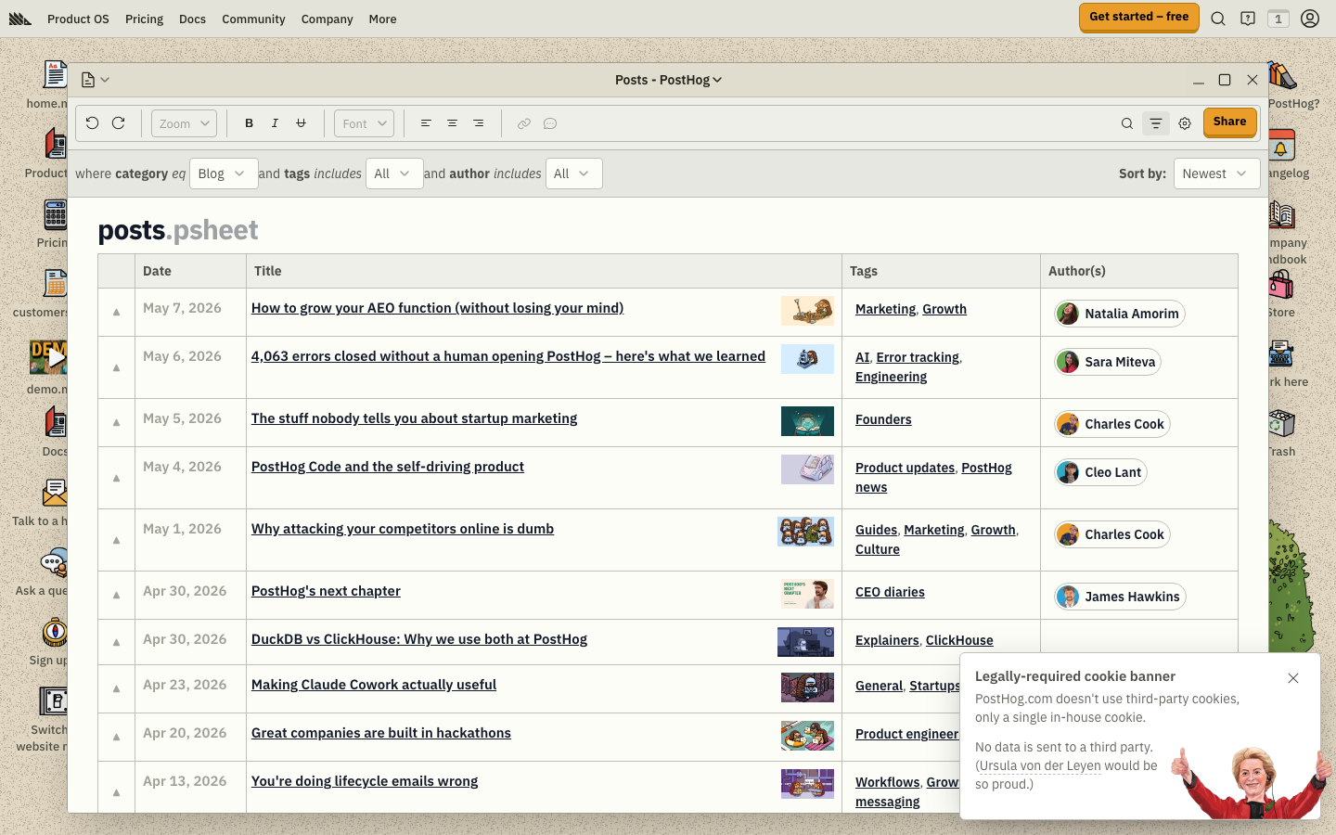Click the Natalia Amorim author chip
The height and width of the screenshot is (835, 1336).
(x=1120, y=314)
